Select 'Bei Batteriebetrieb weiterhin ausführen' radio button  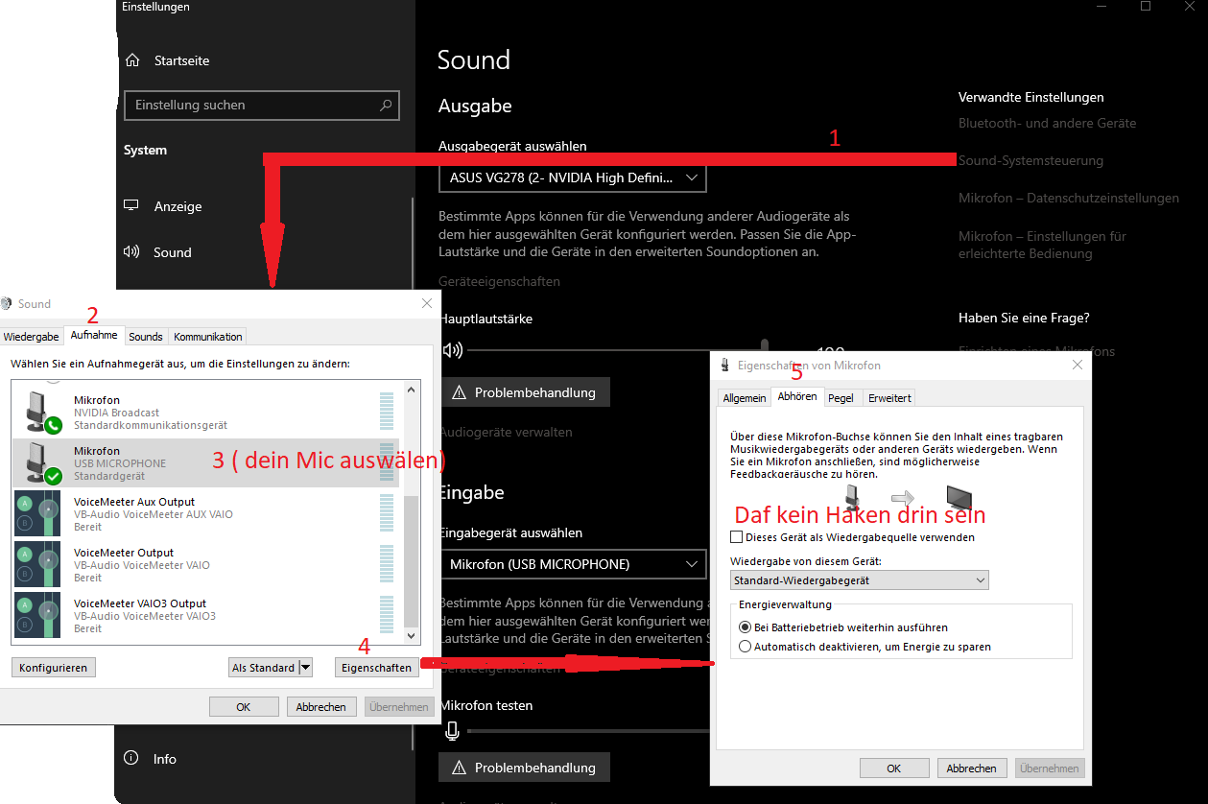click(745, 627)
